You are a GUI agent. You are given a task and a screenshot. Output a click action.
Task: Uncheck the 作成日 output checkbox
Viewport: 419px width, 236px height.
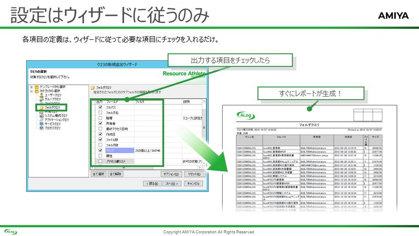[101, 134]
